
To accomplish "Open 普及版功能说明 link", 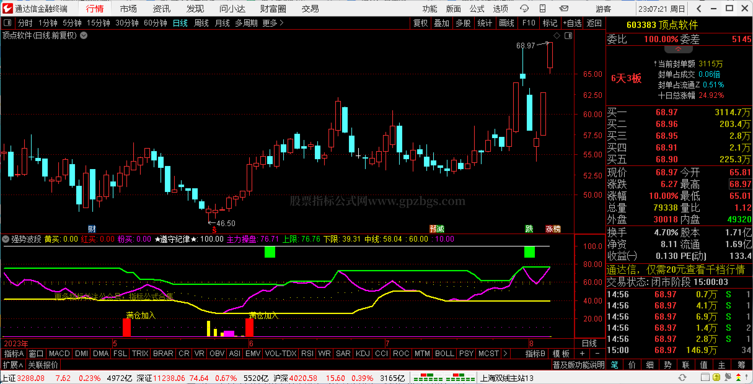I will 579,365.
